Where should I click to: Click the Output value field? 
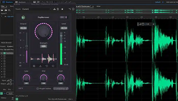[23, 28]
